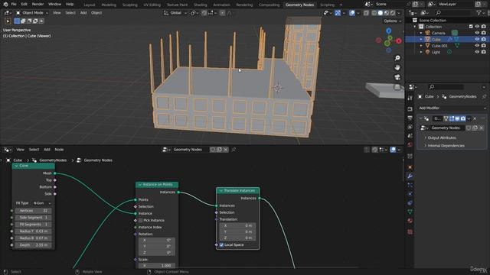Click the pan hand gizmo in viewport

click(397, 67)
